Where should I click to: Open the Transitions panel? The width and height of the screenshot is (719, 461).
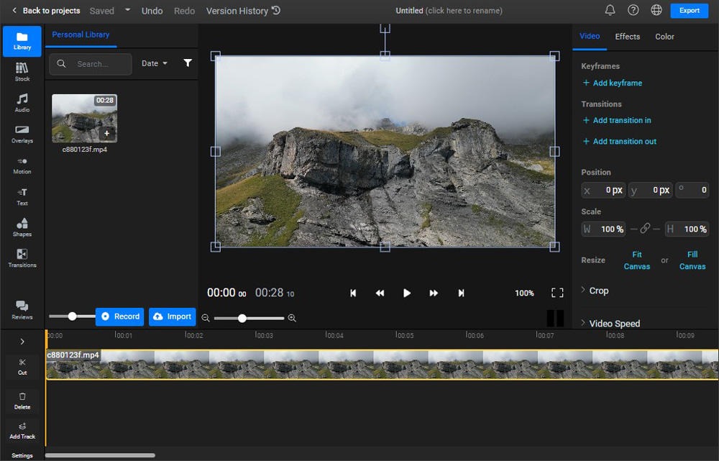pyautogui.click(x=22, y=257)
